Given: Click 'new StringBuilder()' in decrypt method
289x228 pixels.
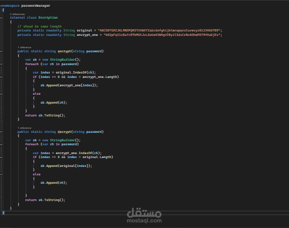Looking at the screenshot, I should (61, 140).
